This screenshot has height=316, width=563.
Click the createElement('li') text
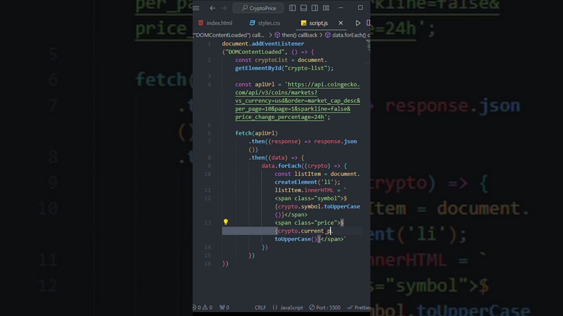[x=306, y=182]
